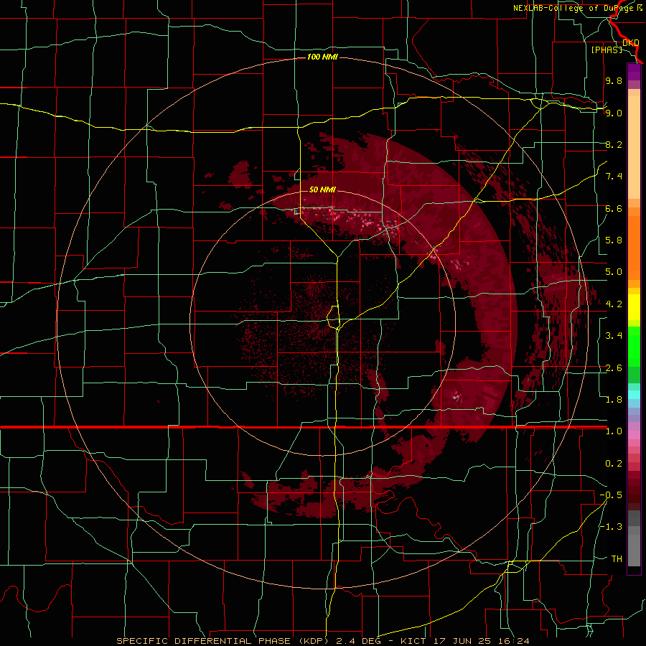This screenshot has width=646, height=646.
Task: Click the (KDP) caption text
Action: 315,641
